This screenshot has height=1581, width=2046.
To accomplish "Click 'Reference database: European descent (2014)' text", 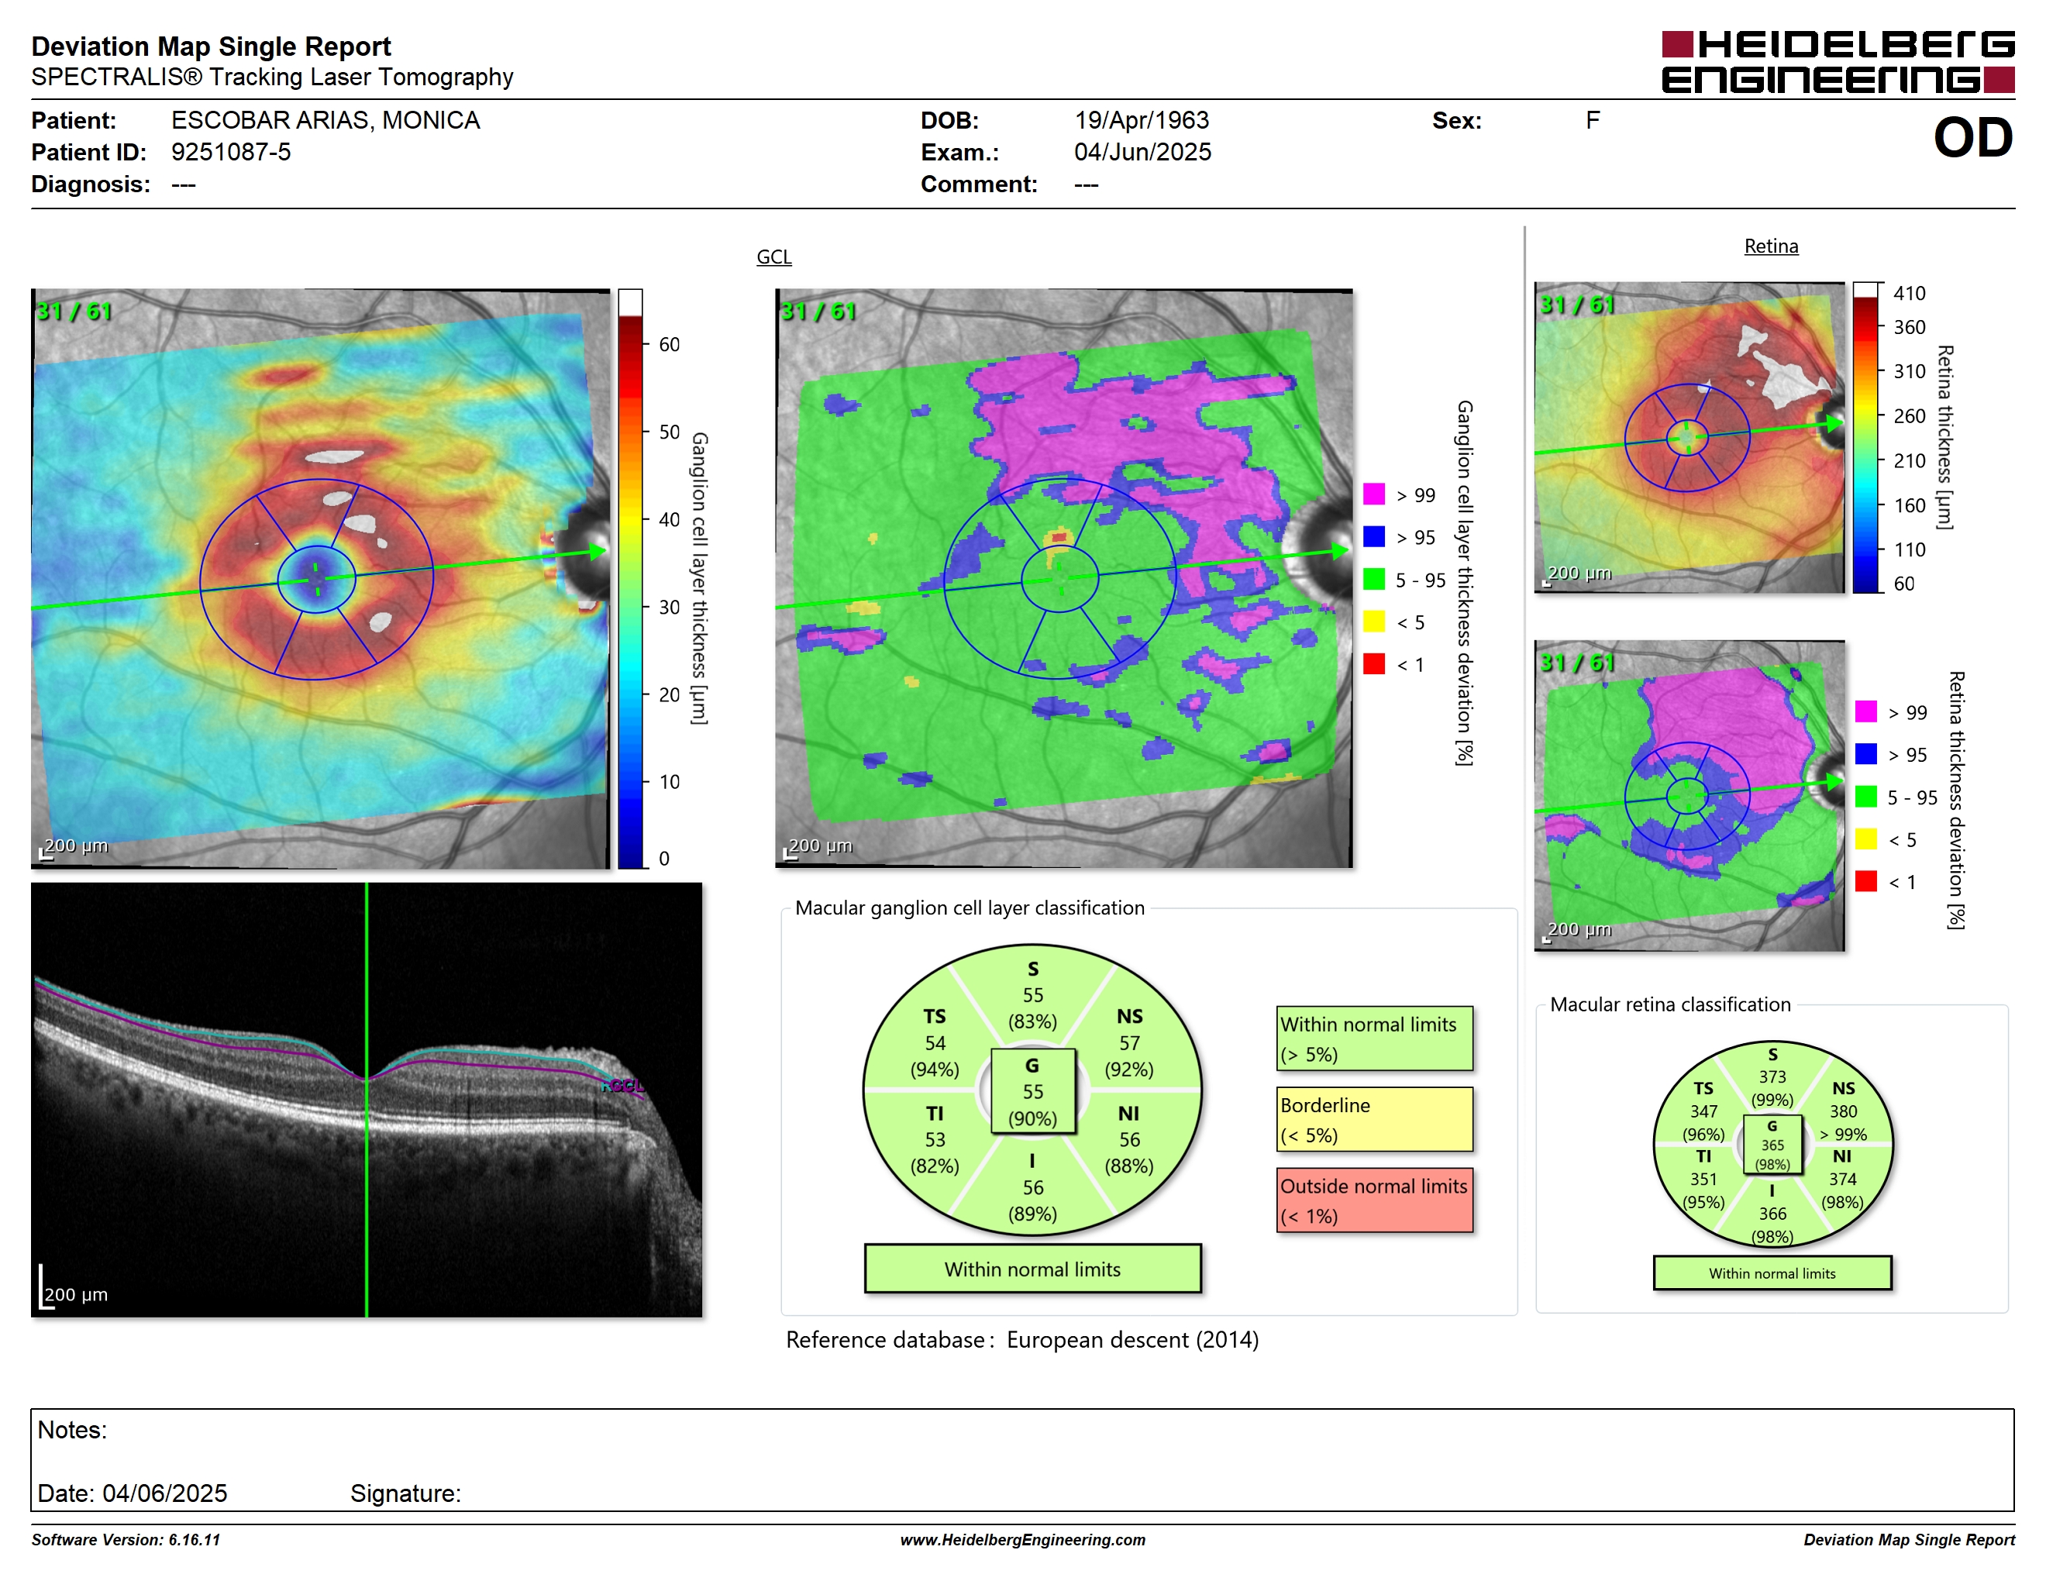I will (x=1022, y=1339).
